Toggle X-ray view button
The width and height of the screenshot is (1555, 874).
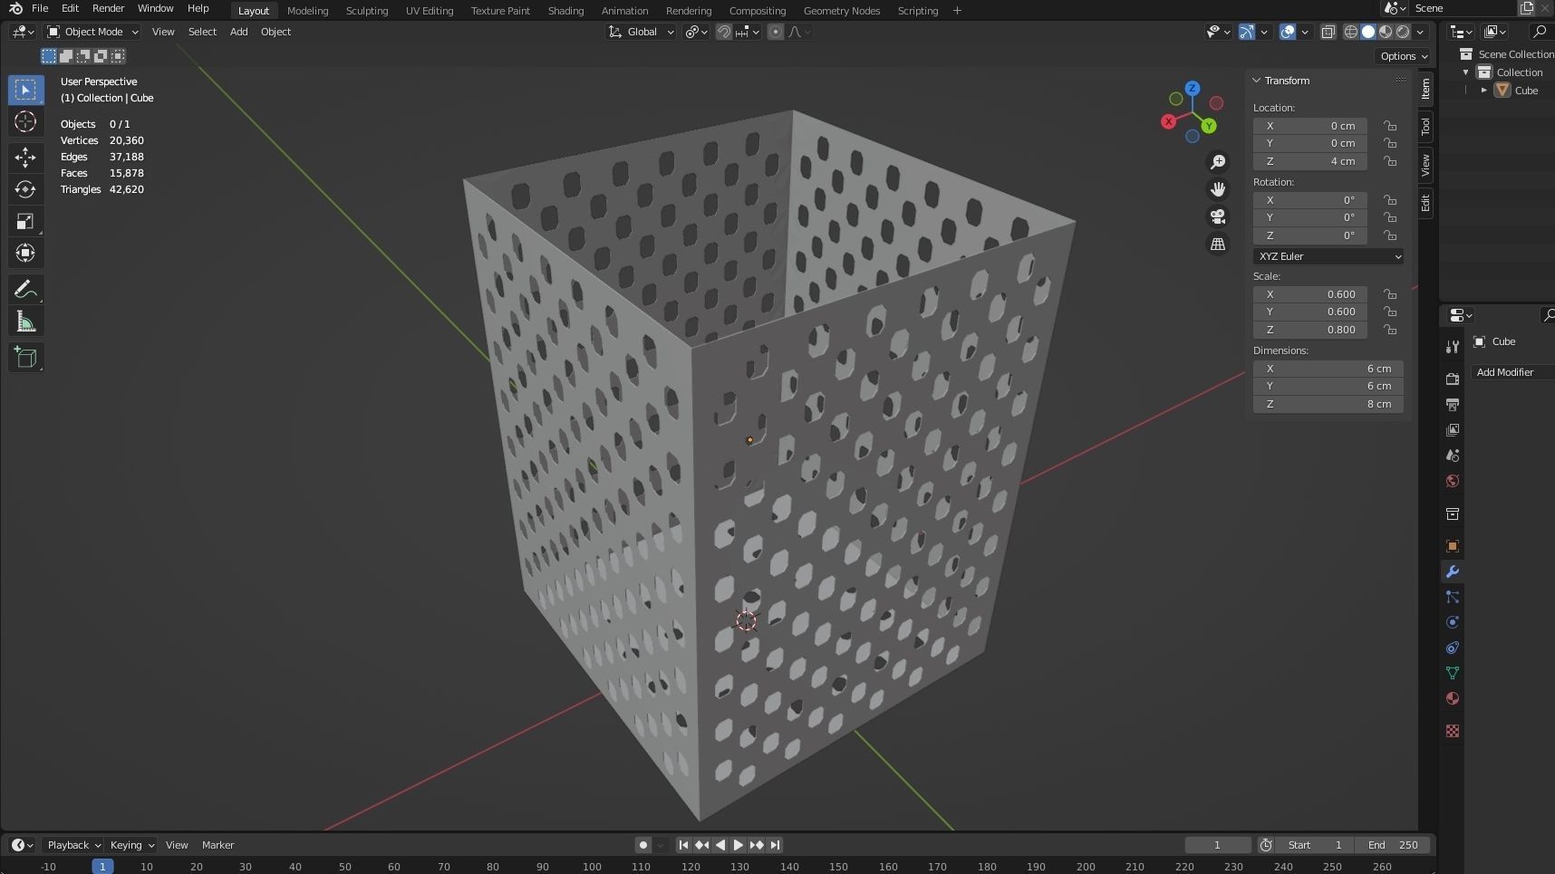point(1328,32)
